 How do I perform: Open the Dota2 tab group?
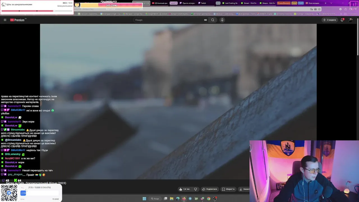click(294, 3)
